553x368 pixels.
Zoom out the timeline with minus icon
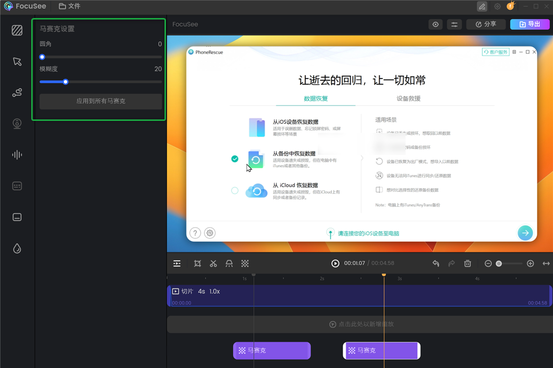488,263
